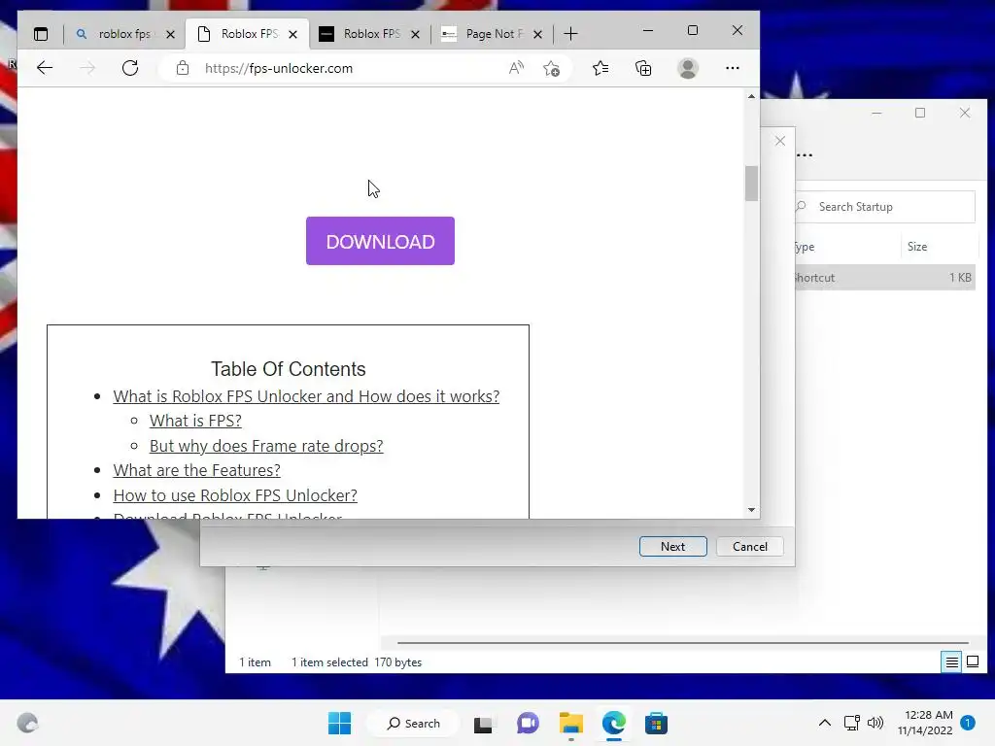Click the page scrollbar up arrow

pyautogui.click(x=751, y=96)
